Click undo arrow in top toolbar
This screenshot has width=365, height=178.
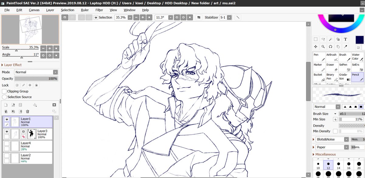point(65,18)
